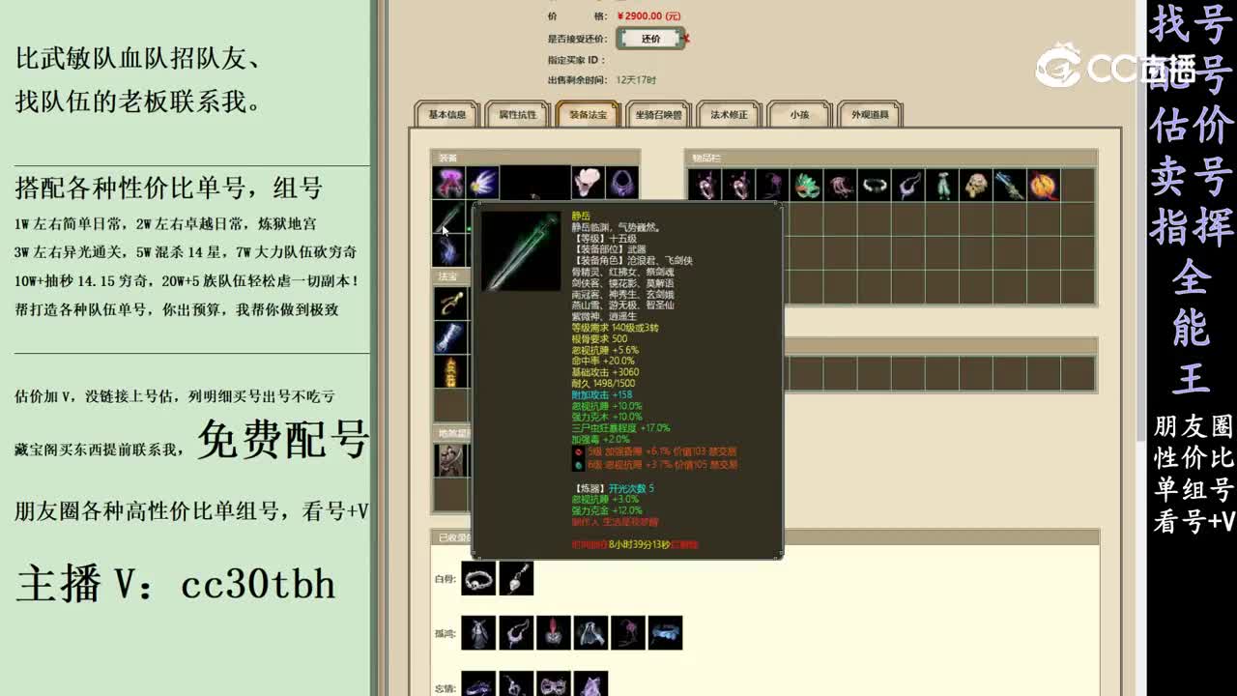1237x696 pixels.
Task: Click the first 物品栏 inventory item
Action: 705,185
